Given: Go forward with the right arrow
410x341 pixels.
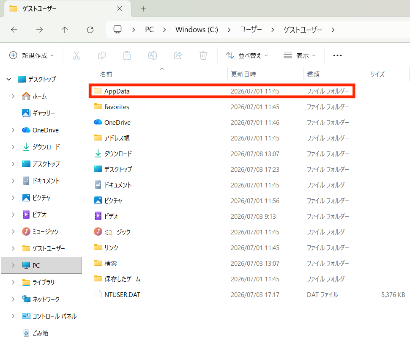Looking at the screenshot, I should 39,30.
